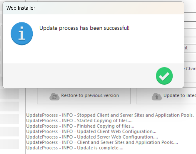Screen dimensions: 196x154
Task: Click the cloud upload arrow icon
Action: tap(157, 97)
